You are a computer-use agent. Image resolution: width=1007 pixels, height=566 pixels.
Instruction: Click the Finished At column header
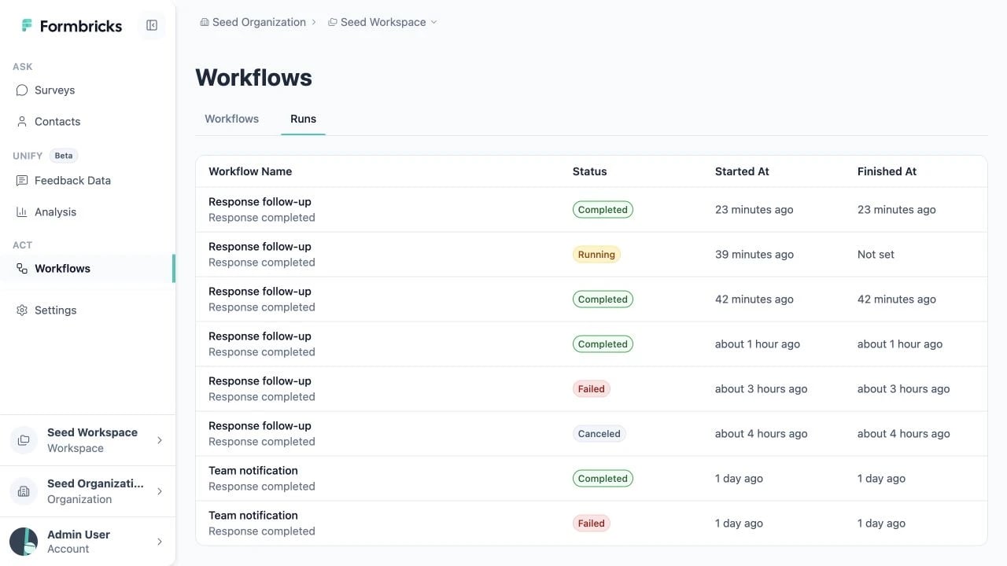pyautogui.click(x=887, y=171)
